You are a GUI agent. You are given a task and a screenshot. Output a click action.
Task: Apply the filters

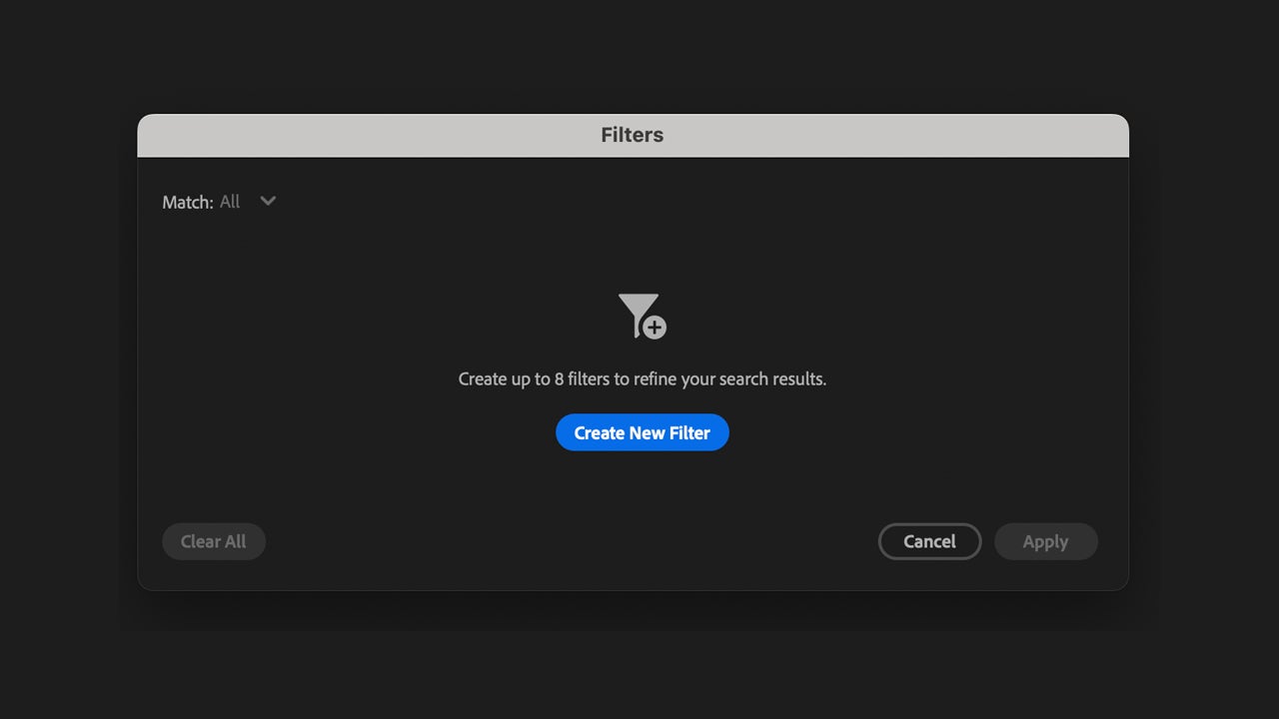coord(1045,541)
